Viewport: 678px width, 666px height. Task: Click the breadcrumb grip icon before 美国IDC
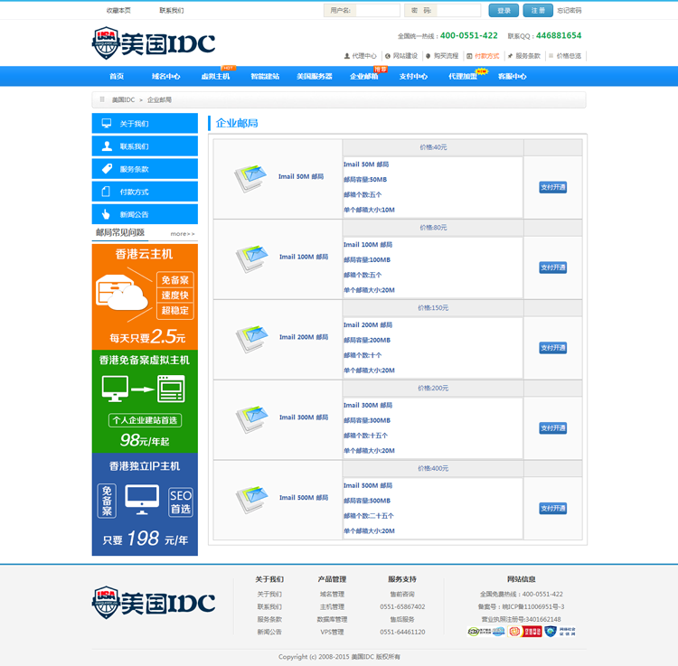point(102,99)
